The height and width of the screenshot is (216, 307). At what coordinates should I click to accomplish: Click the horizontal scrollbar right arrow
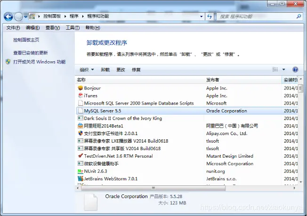point(294,188)
